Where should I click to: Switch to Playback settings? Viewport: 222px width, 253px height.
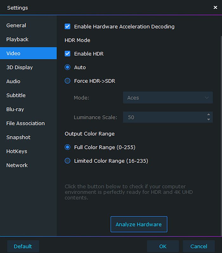[x=17, y=39]
